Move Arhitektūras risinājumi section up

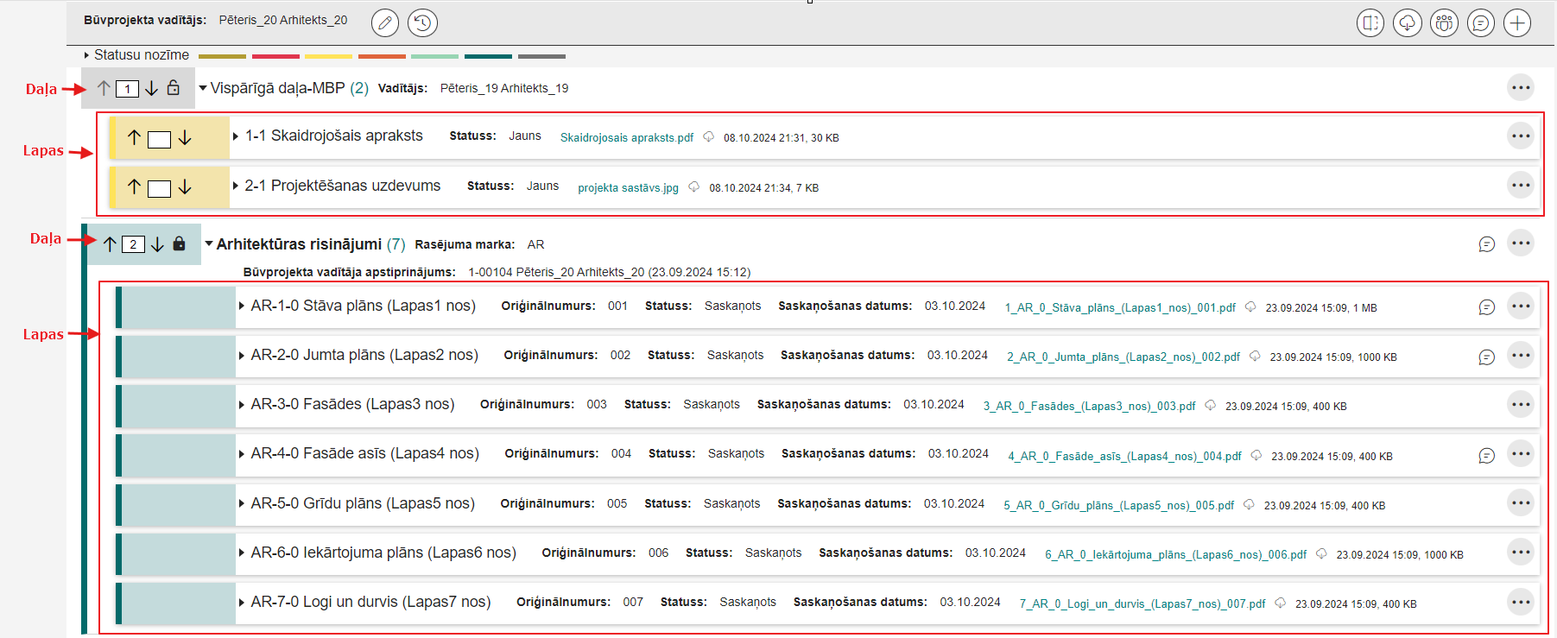110,244
